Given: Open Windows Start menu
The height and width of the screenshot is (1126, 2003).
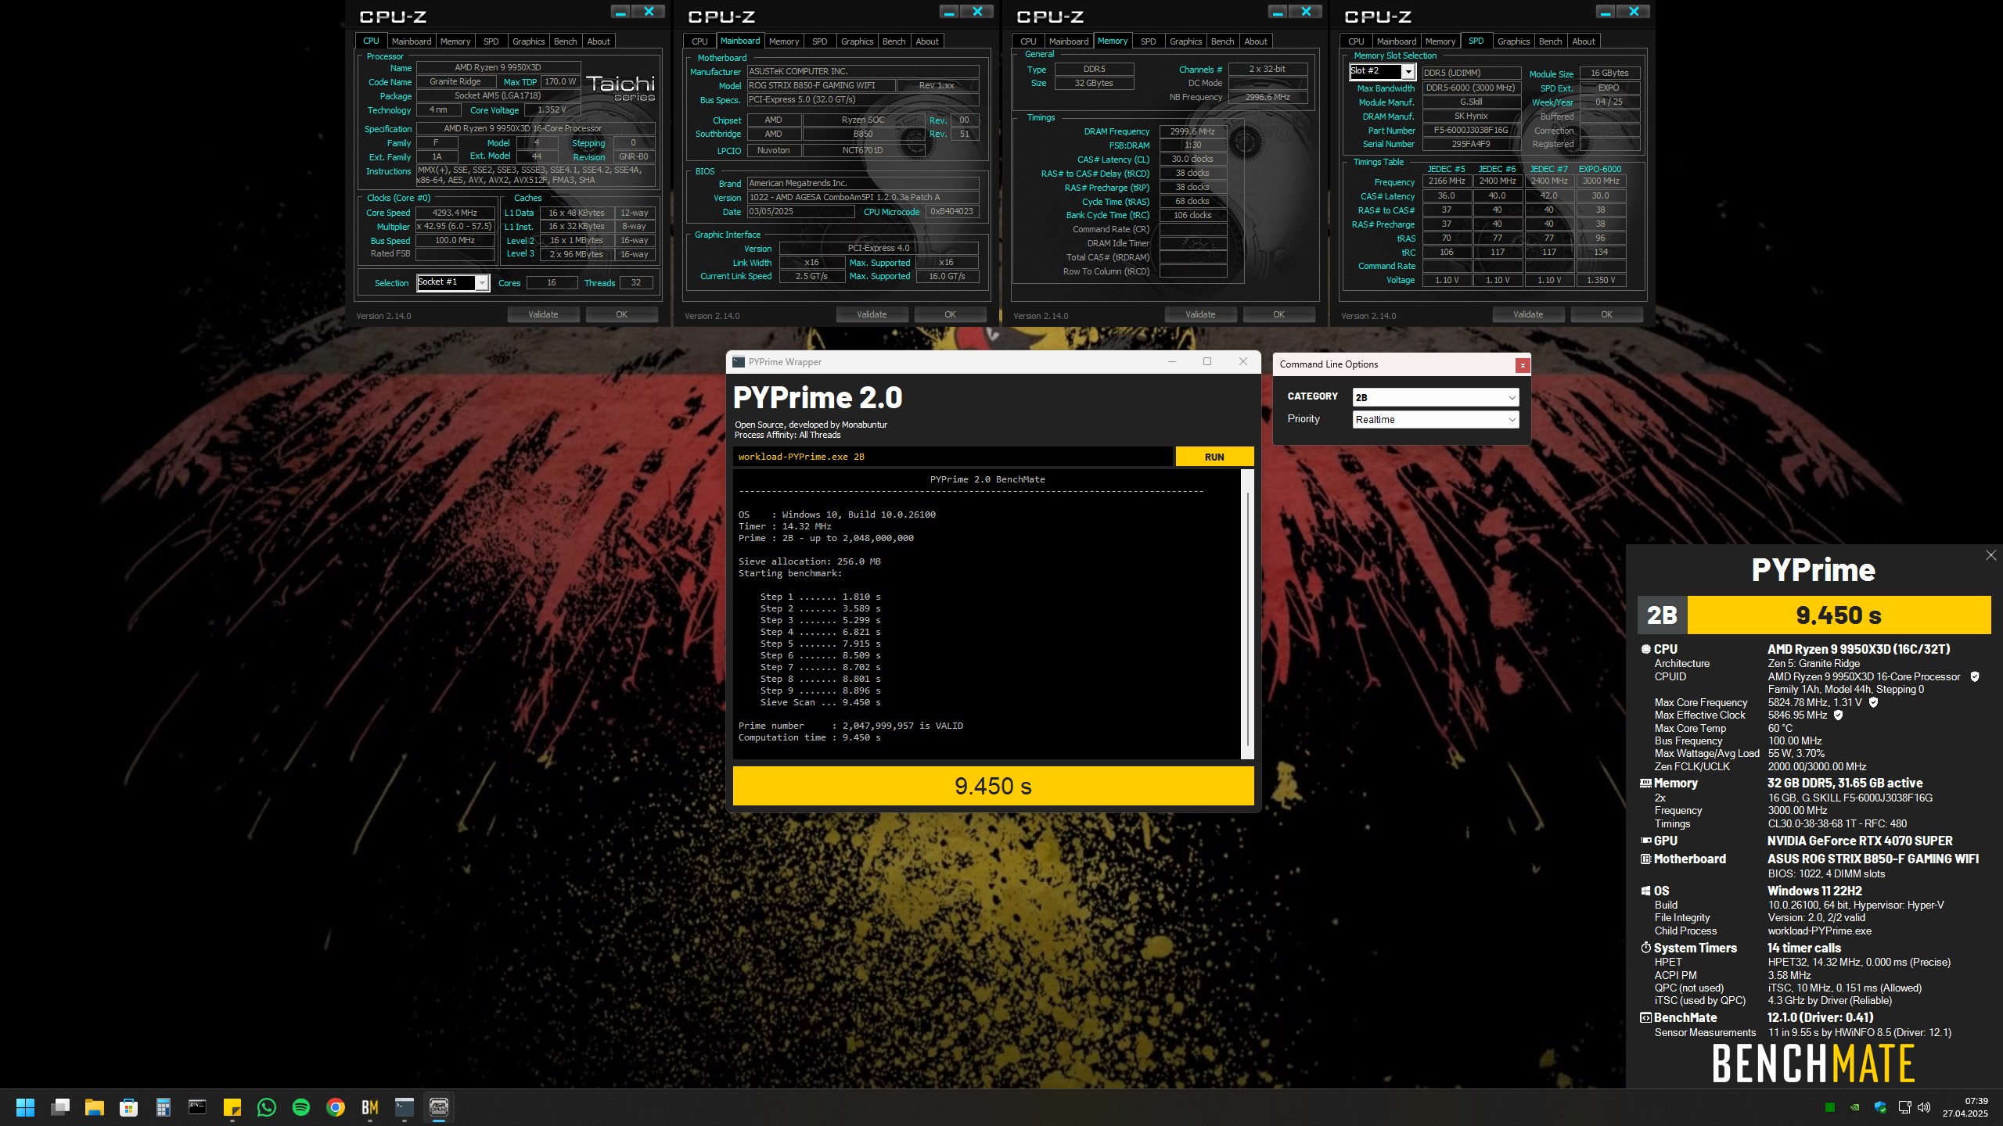Looking at the screenshot, I should tap(25, 1107).
